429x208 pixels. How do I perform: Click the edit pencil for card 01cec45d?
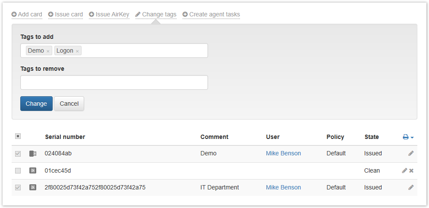[x=404, y=170]
